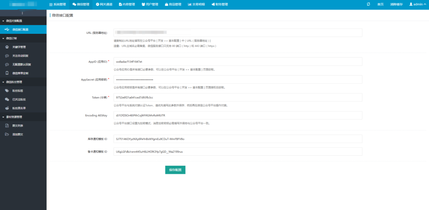Click the AppID (应用ID) input field

coord(238,61)
